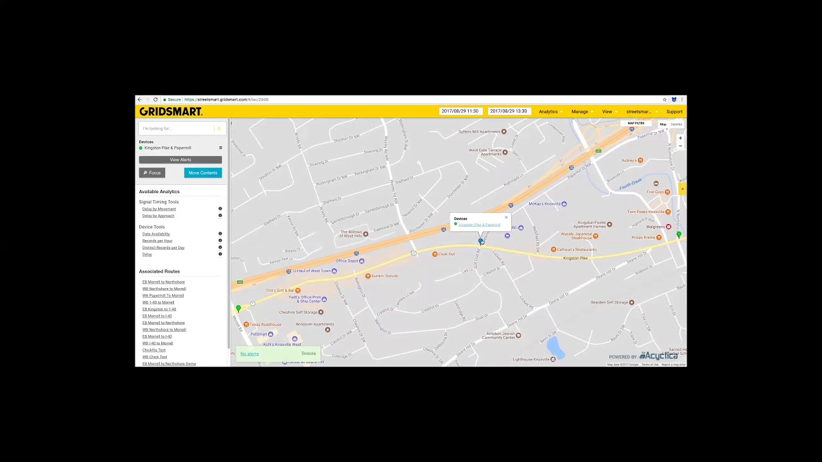Click the Focus button
This screenshot has height=462, width=822.
pos(152,173)
